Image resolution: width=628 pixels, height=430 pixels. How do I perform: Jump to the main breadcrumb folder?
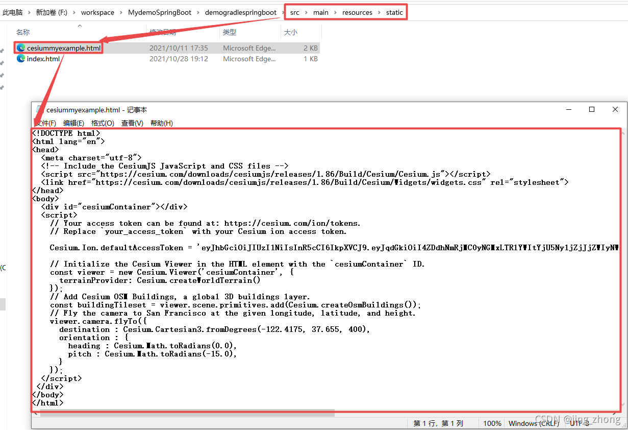point(321,12)
